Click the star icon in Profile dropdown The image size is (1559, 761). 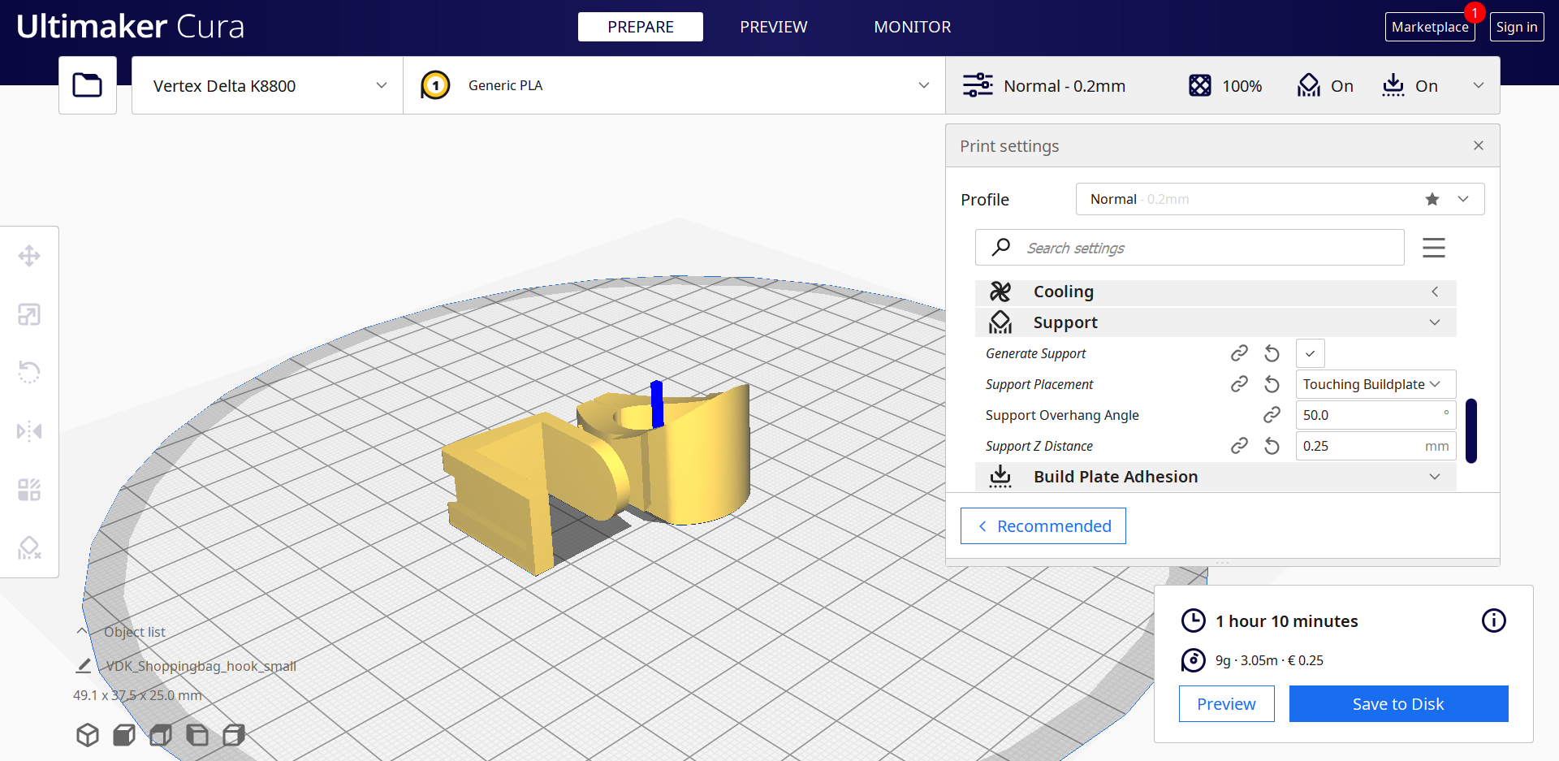click(x=1432, y=199)
